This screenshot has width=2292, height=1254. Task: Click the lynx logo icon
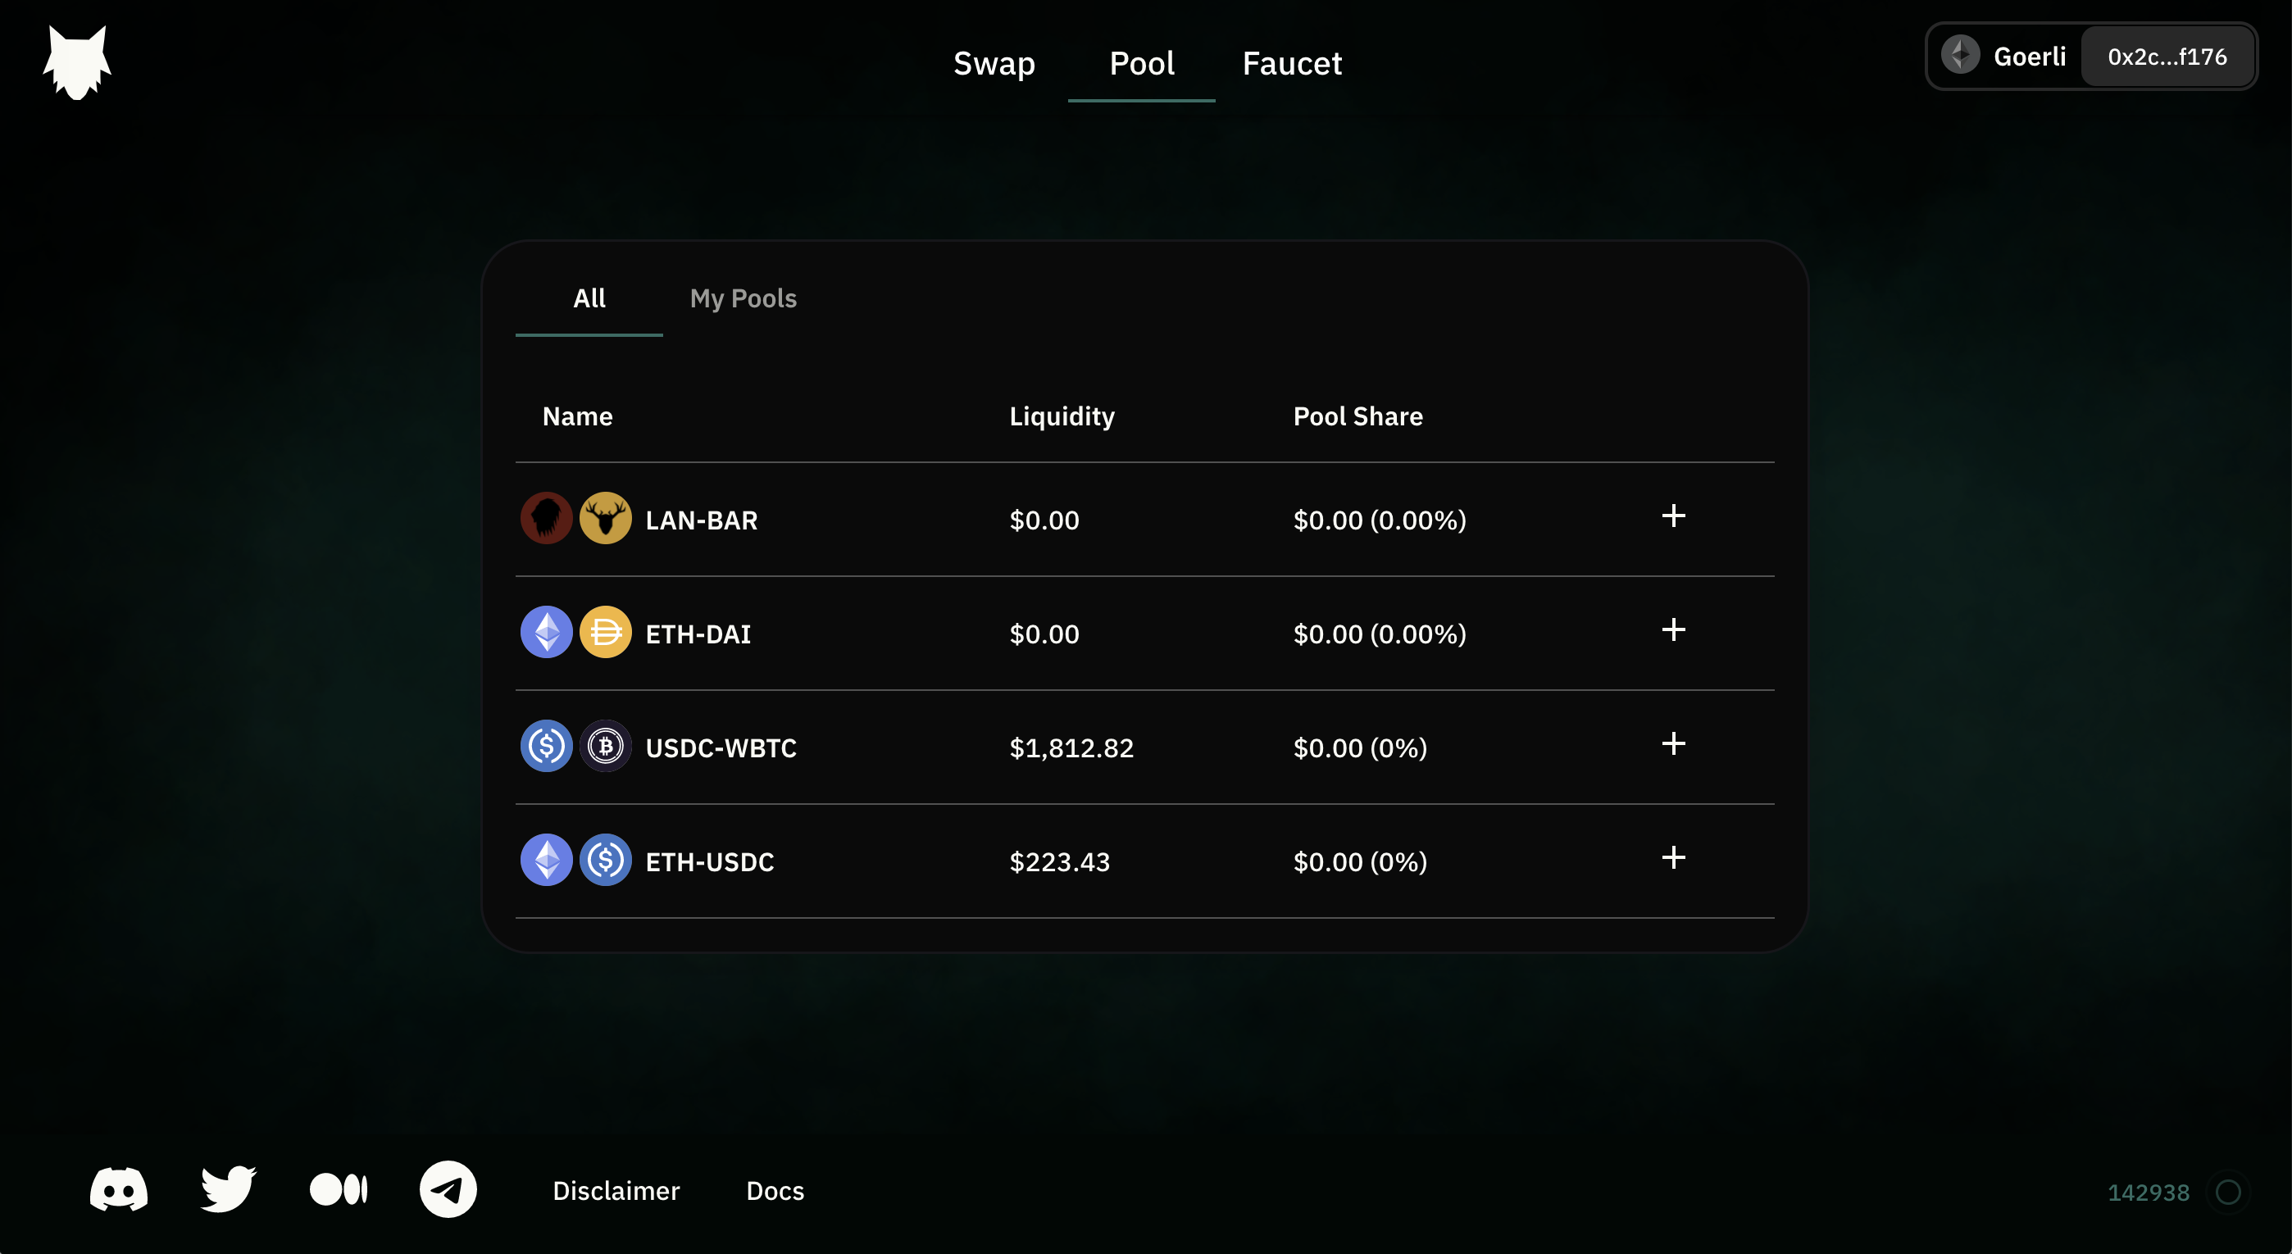point(77,61)
